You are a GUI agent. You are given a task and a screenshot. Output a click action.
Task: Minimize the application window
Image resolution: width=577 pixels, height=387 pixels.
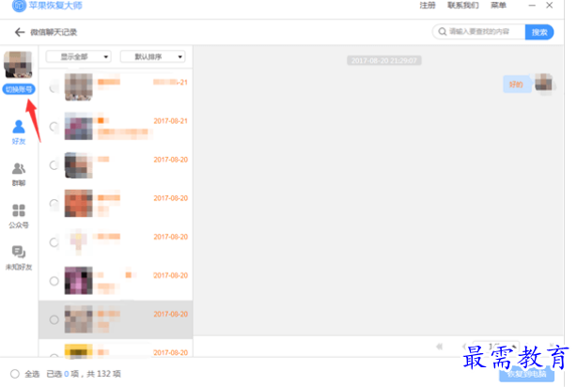pos(532,5)
